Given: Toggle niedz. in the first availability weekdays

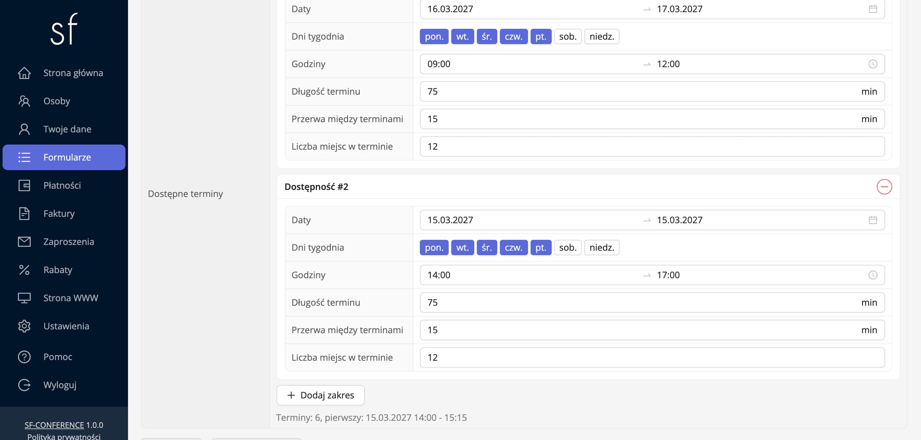Looking at the screenshot, I should coord(602,37).
